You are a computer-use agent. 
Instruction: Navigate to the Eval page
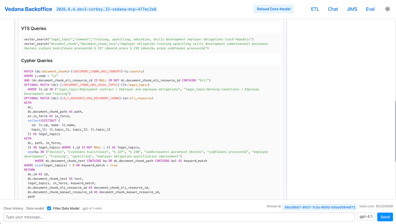click(370, 9)
